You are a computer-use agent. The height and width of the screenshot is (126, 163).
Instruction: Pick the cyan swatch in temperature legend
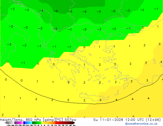(31, 123)
